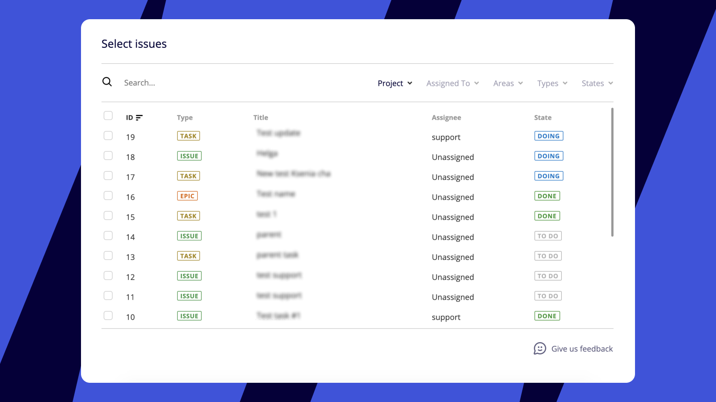Click the Give us feedback link
Image resolution: width=716 pixels, height=402 pixels.
pyautogui.click(x=582, y=349)
